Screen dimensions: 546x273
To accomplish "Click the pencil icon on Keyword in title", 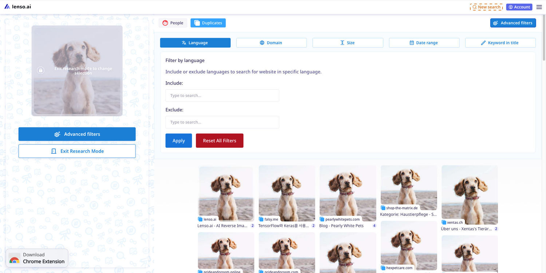I will pyautogui.click(x=483, y=43).
